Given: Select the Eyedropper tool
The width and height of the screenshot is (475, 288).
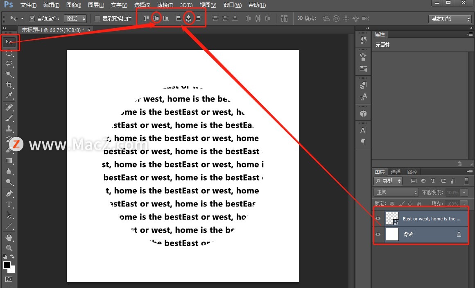Looking at the screenshot, I should (9, 95).
